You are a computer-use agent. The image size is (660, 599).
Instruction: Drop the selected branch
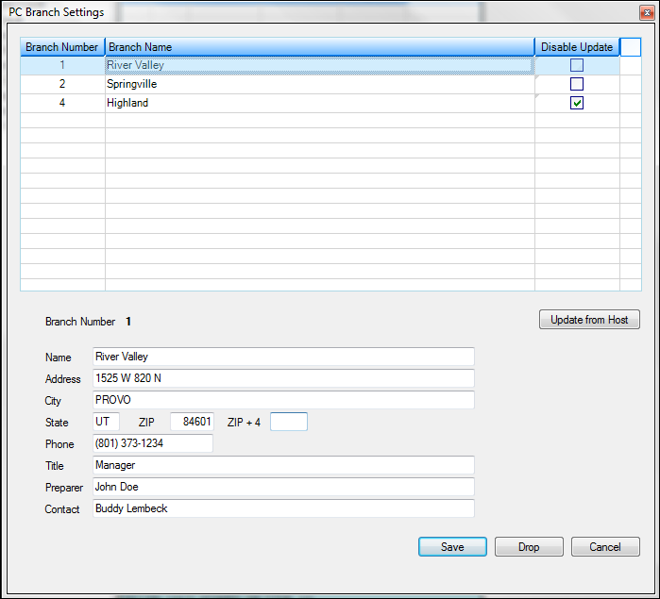[529, 547]
